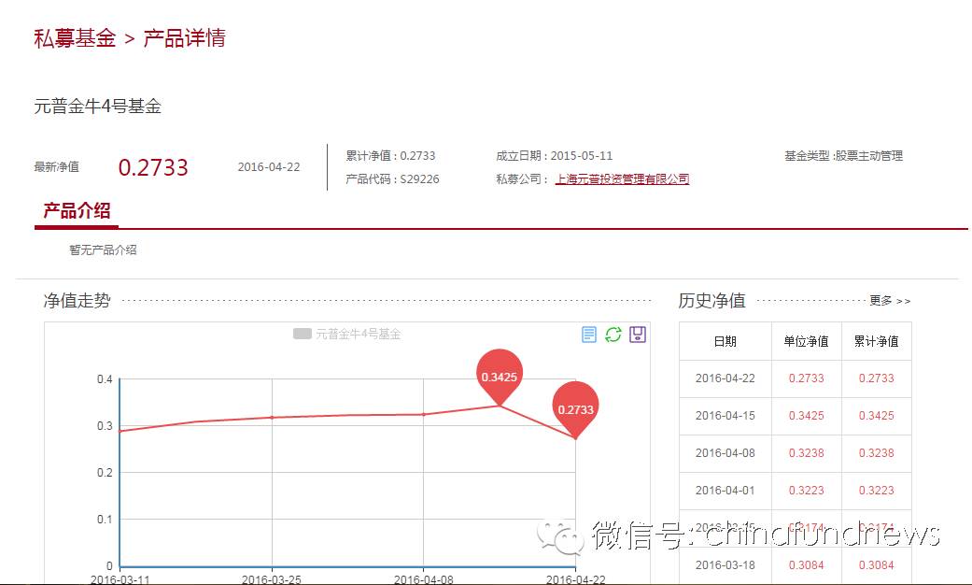The image size is (972, 585).
Task: Open the 上海元普投资管理有限公司 company link
Action: [x=621, y=178]
